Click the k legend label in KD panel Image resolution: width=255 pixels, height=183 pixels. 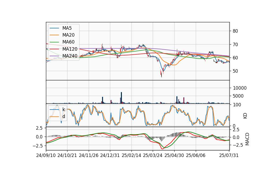[63, 110]
